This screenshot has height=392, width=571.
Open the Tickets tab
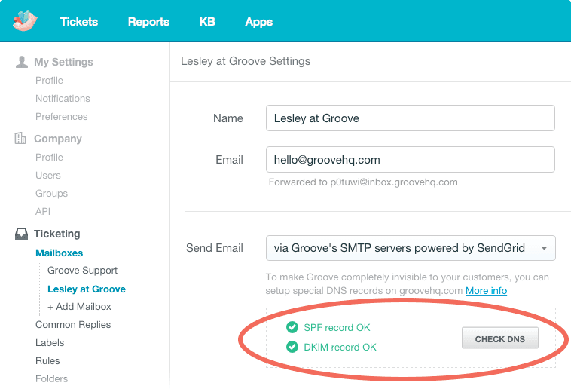[79, 22]
